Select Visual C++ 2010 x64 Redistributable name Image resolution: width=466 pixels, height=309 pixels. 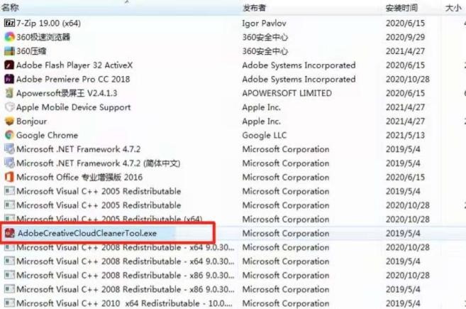point(124,303)
